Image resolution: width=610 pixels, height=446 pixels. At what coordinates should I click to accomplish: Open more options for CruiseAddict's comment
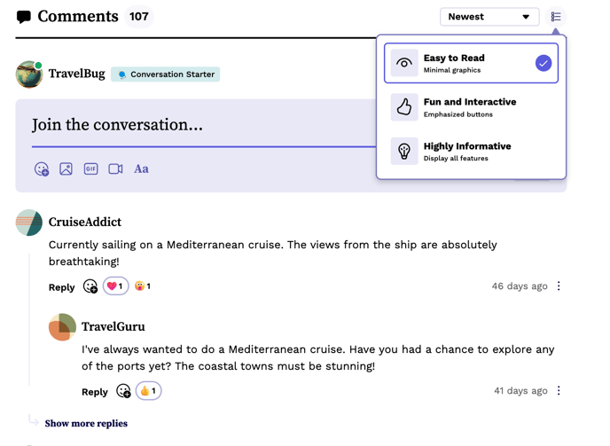[x=559, y=286]
